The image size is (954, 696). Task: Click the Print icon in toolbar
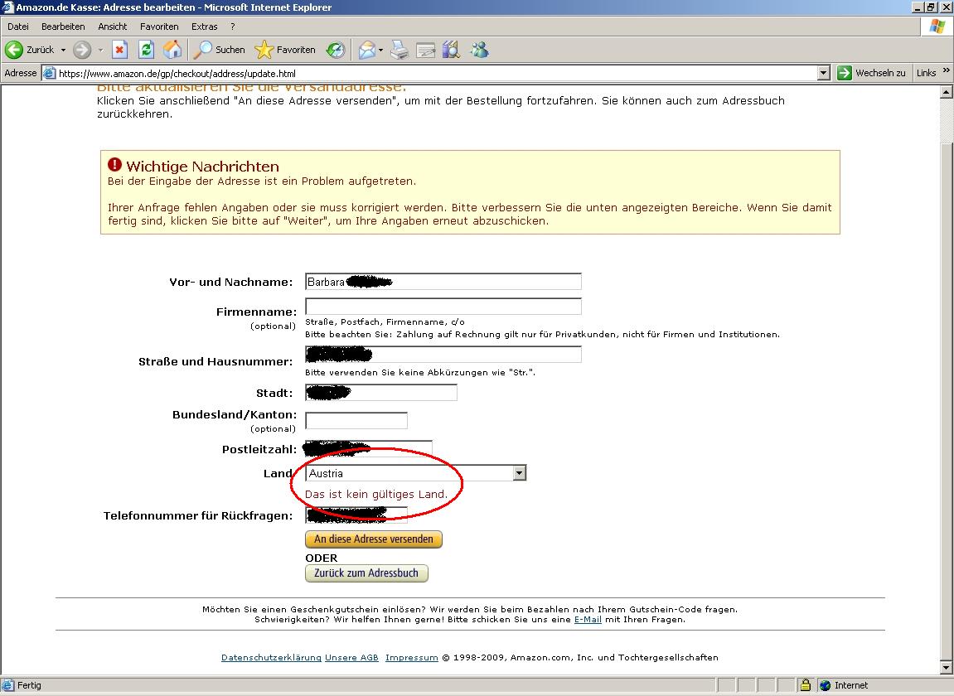[400, 50]
